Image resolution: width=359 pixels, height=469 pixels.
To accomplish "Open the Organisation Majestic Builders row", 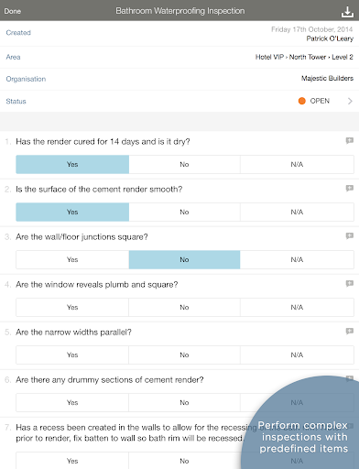I will click(x=179, y=79).
